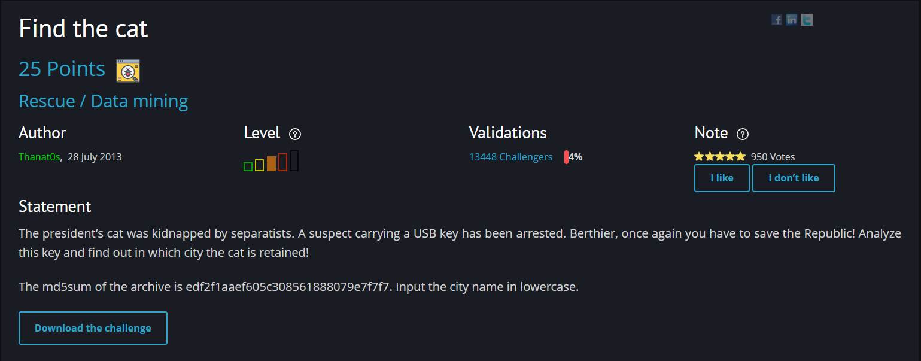Click the five-star rating icons

coord(720,157)
